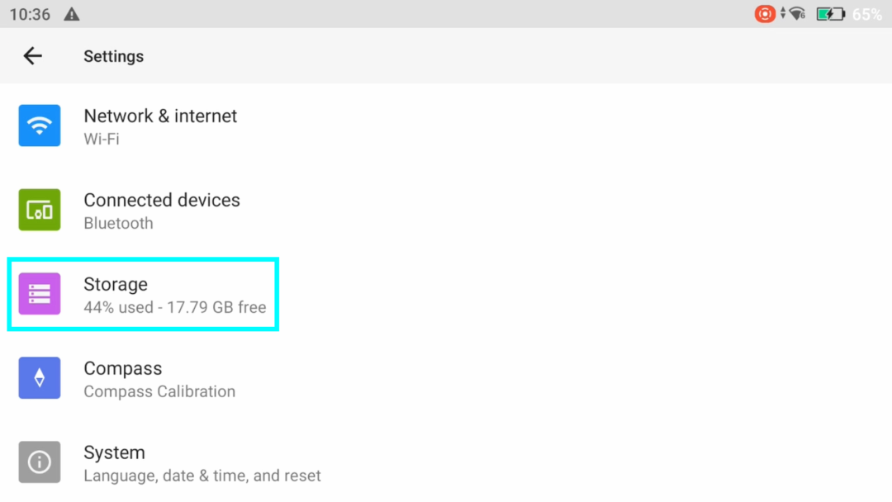Open System settings

pyautogui.click(x=446, y=462)
